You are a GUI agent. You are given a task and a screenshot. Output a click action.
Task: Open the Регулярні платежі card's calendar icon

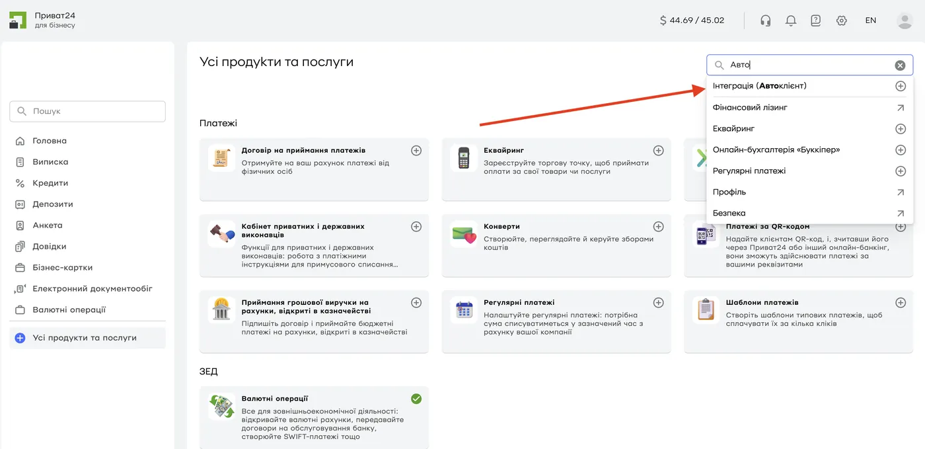click(x=464, y=310)
